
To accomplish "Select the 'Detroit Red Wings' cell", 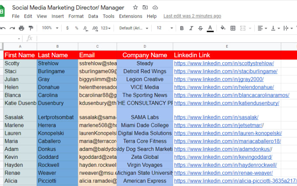I will click(145, 71).
